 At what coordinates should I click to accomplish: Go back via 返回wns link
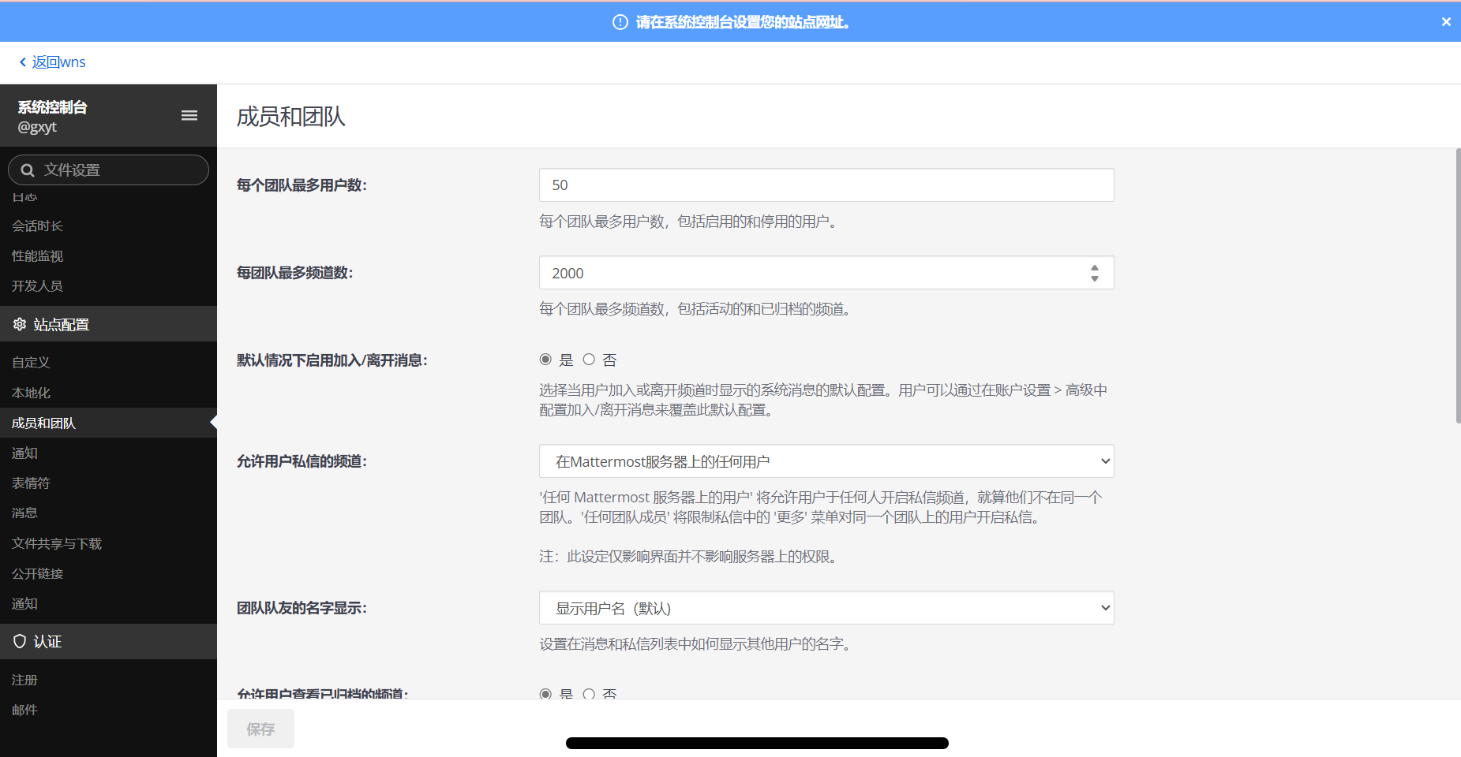[x=58, y=62]
